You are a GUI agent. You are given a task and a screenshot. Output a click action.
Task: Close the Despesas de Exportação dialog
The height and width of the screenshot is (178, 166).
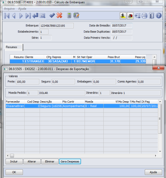click(x=158, y=68)
